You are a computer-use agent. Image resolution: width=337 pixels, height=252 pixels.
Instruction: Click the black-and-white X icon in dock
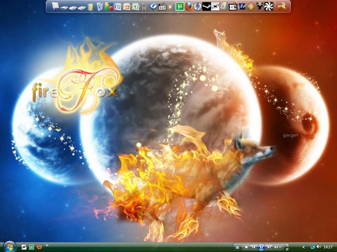(x=215, y=7)
